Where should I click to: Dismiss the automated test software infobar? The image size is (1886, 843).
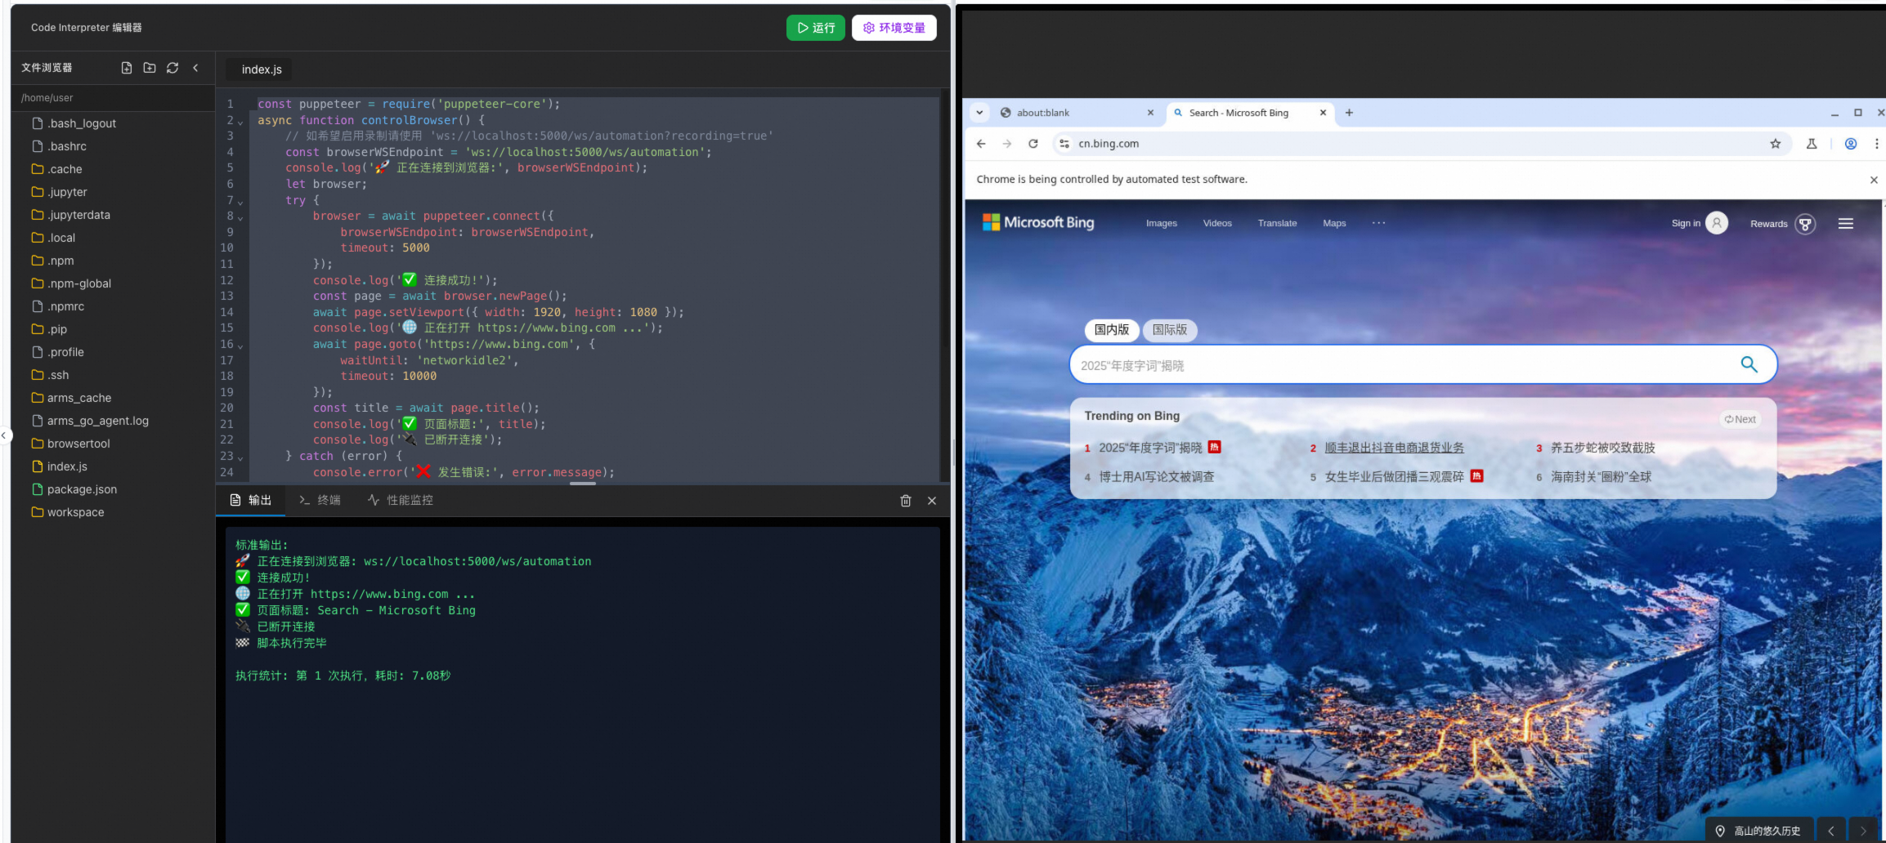pyautogui.click(x=1874, y=180)
